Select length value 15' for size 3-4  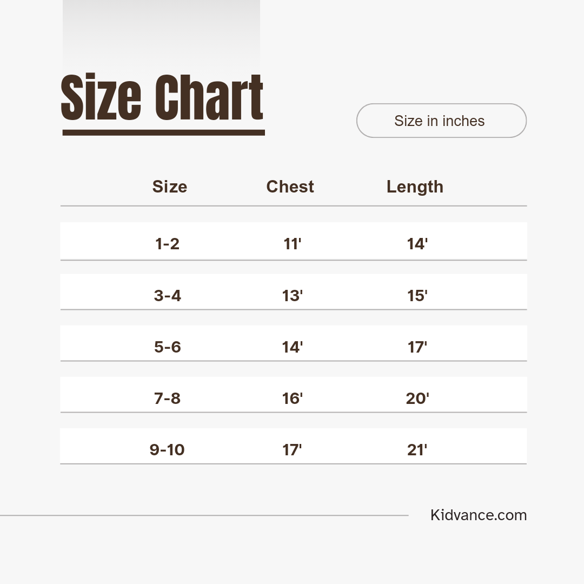click(417, 296)
